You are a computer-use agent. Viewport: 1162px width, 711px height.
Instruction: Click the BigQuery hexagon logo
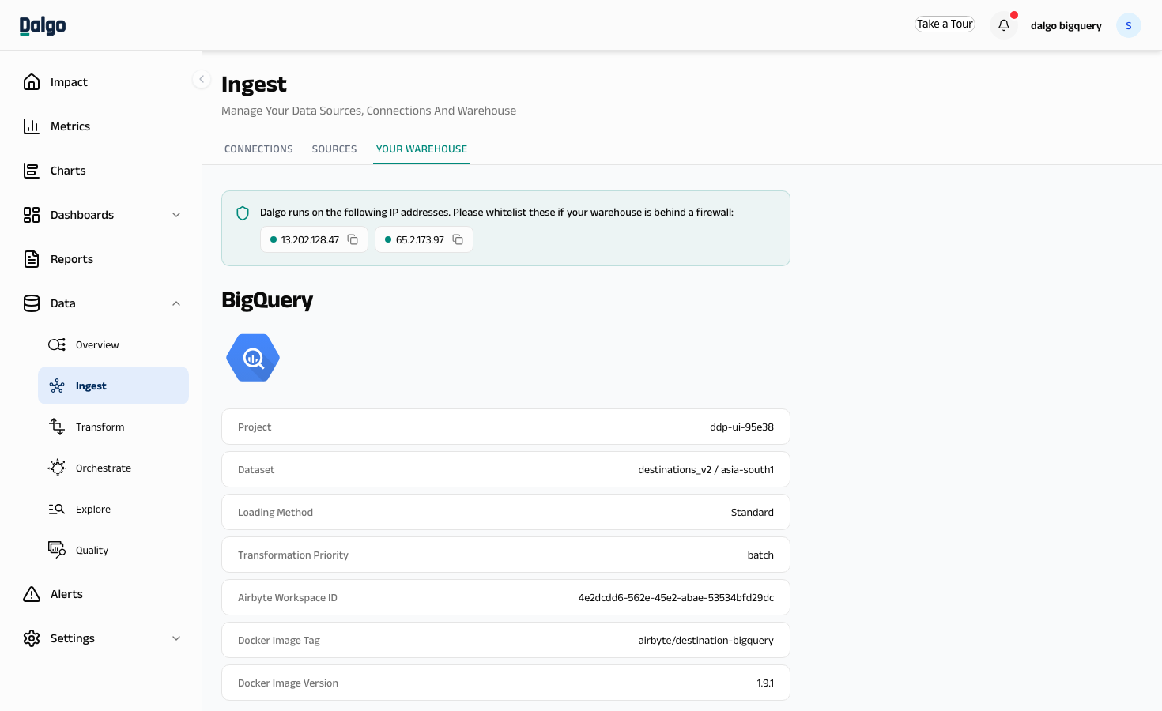coord(253,358)
